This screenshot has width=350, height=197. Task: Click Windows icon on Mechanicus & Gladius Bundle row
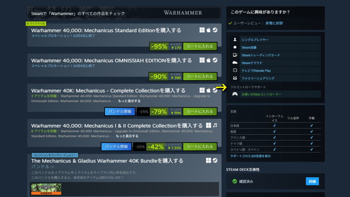click(208, 161)
